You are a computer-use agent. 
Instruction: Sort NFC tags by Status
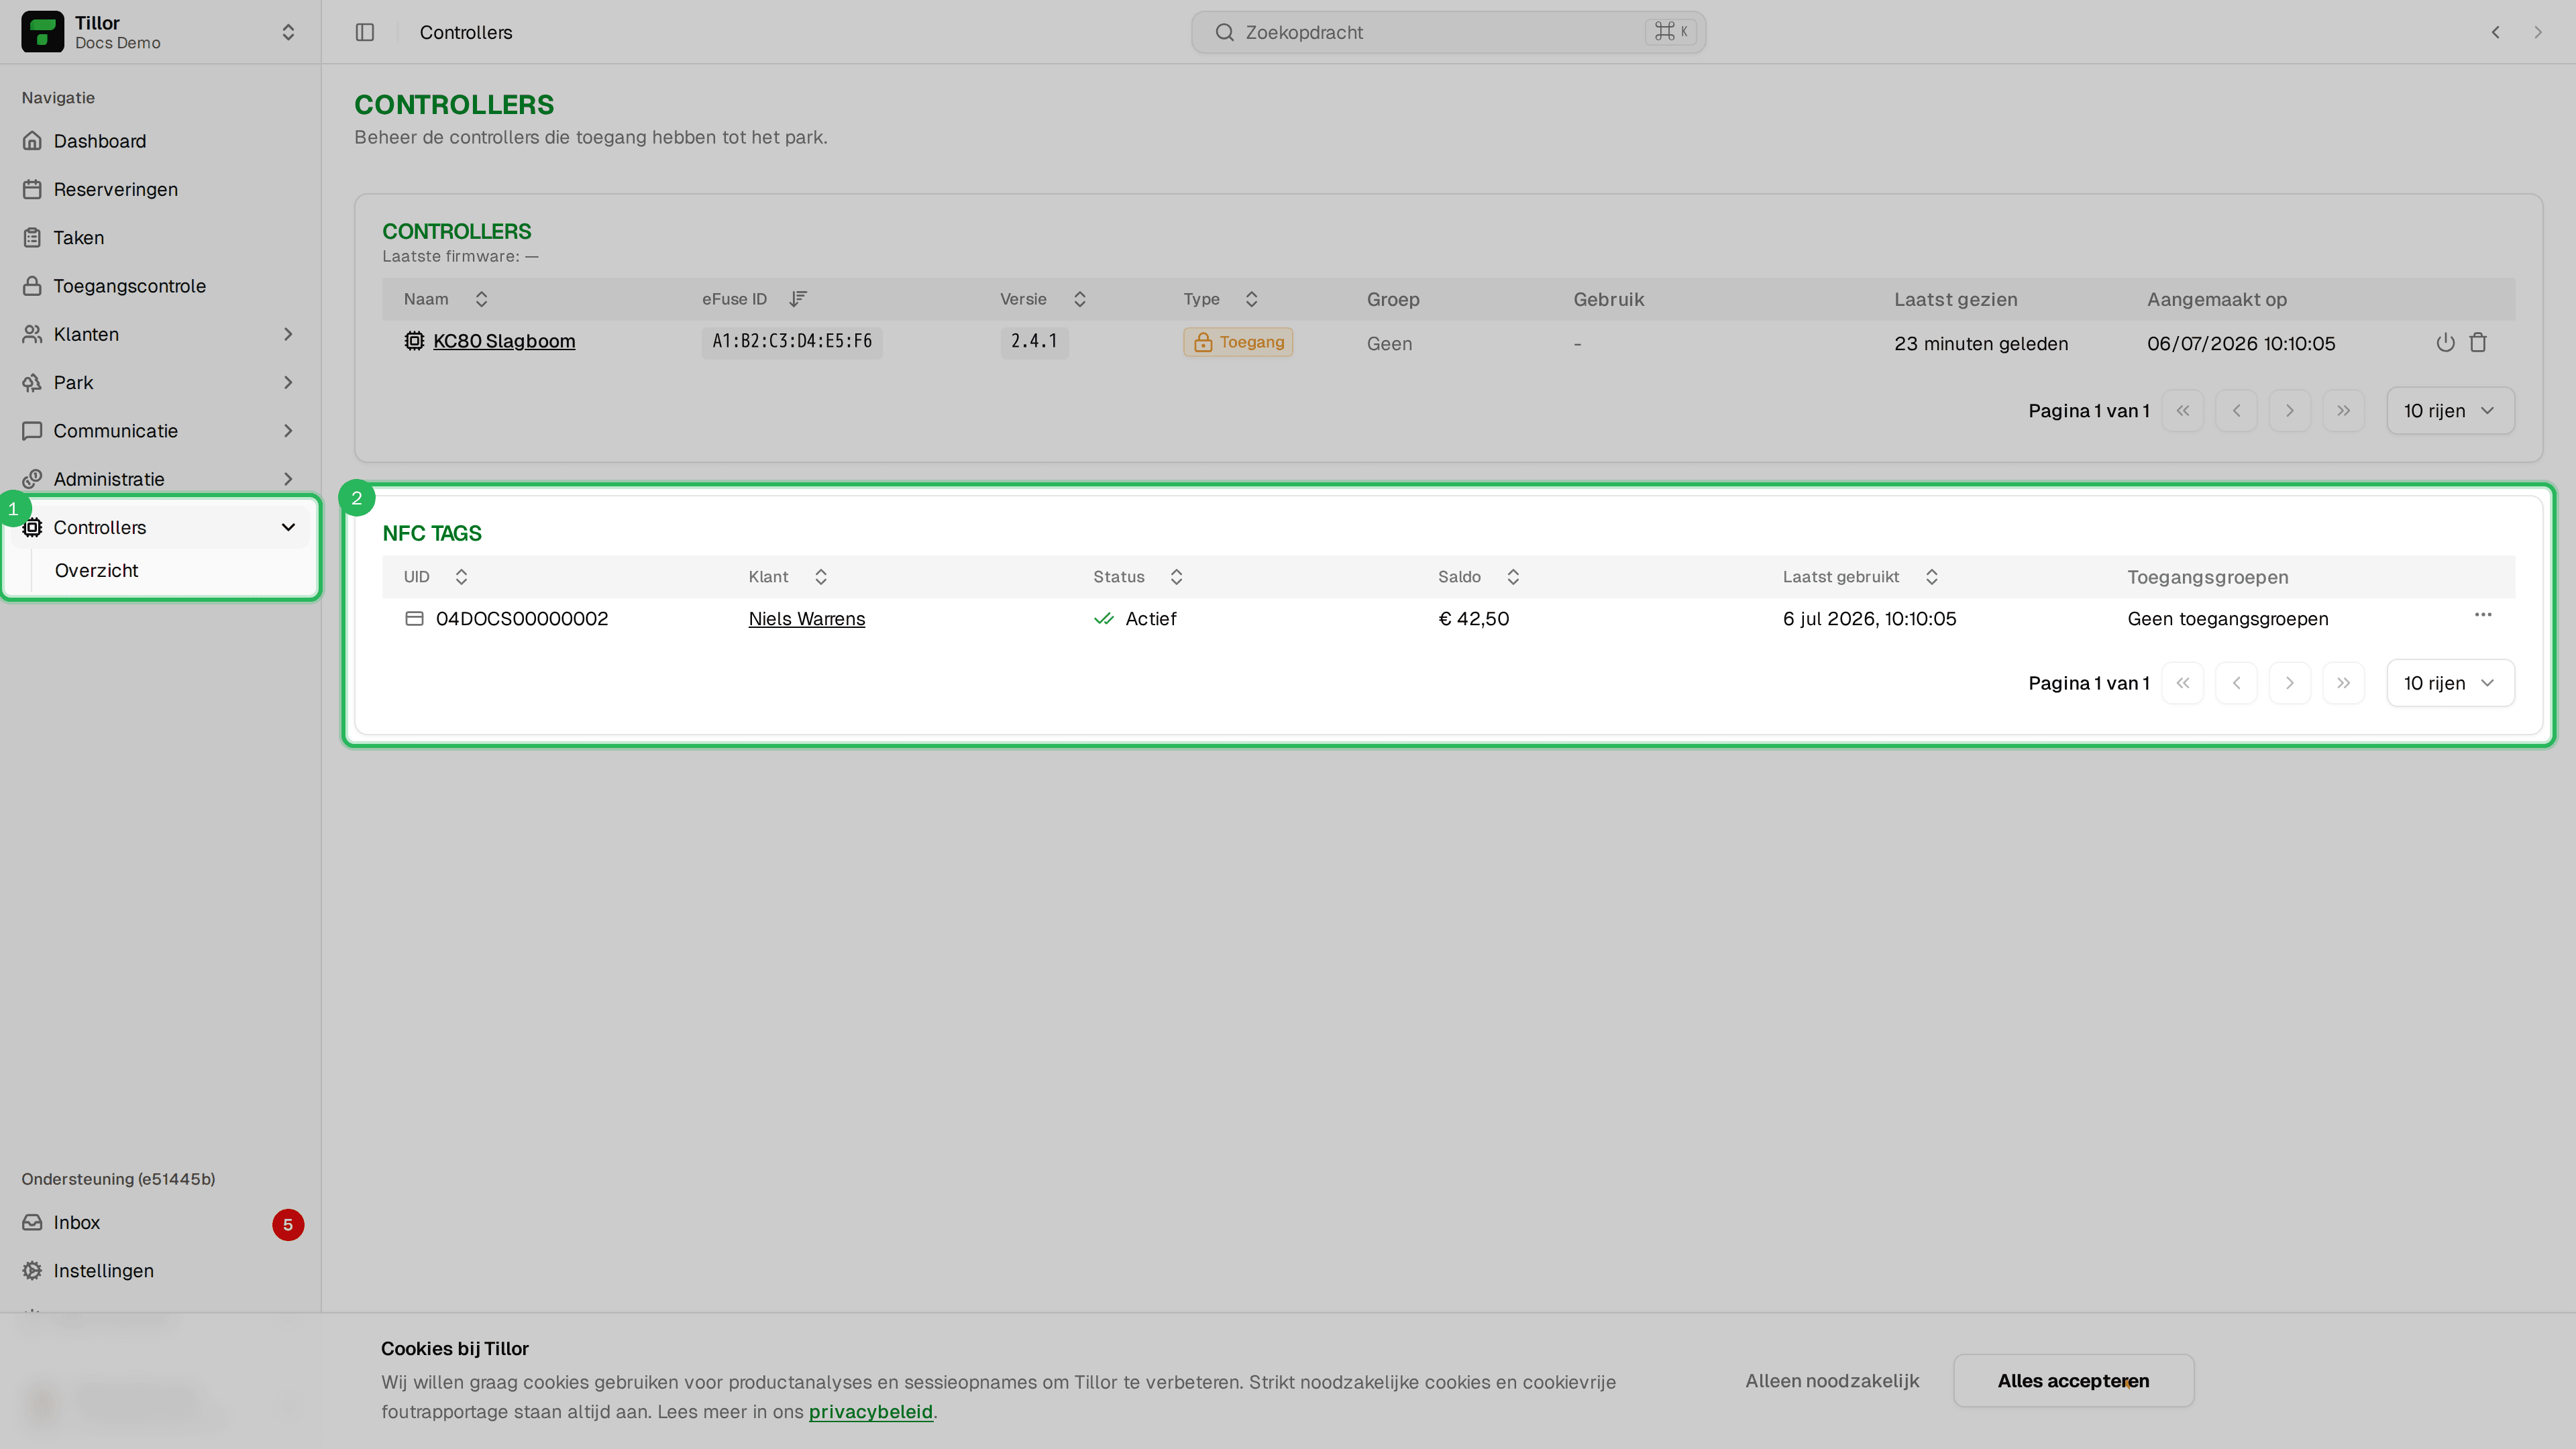(1138, 577)
